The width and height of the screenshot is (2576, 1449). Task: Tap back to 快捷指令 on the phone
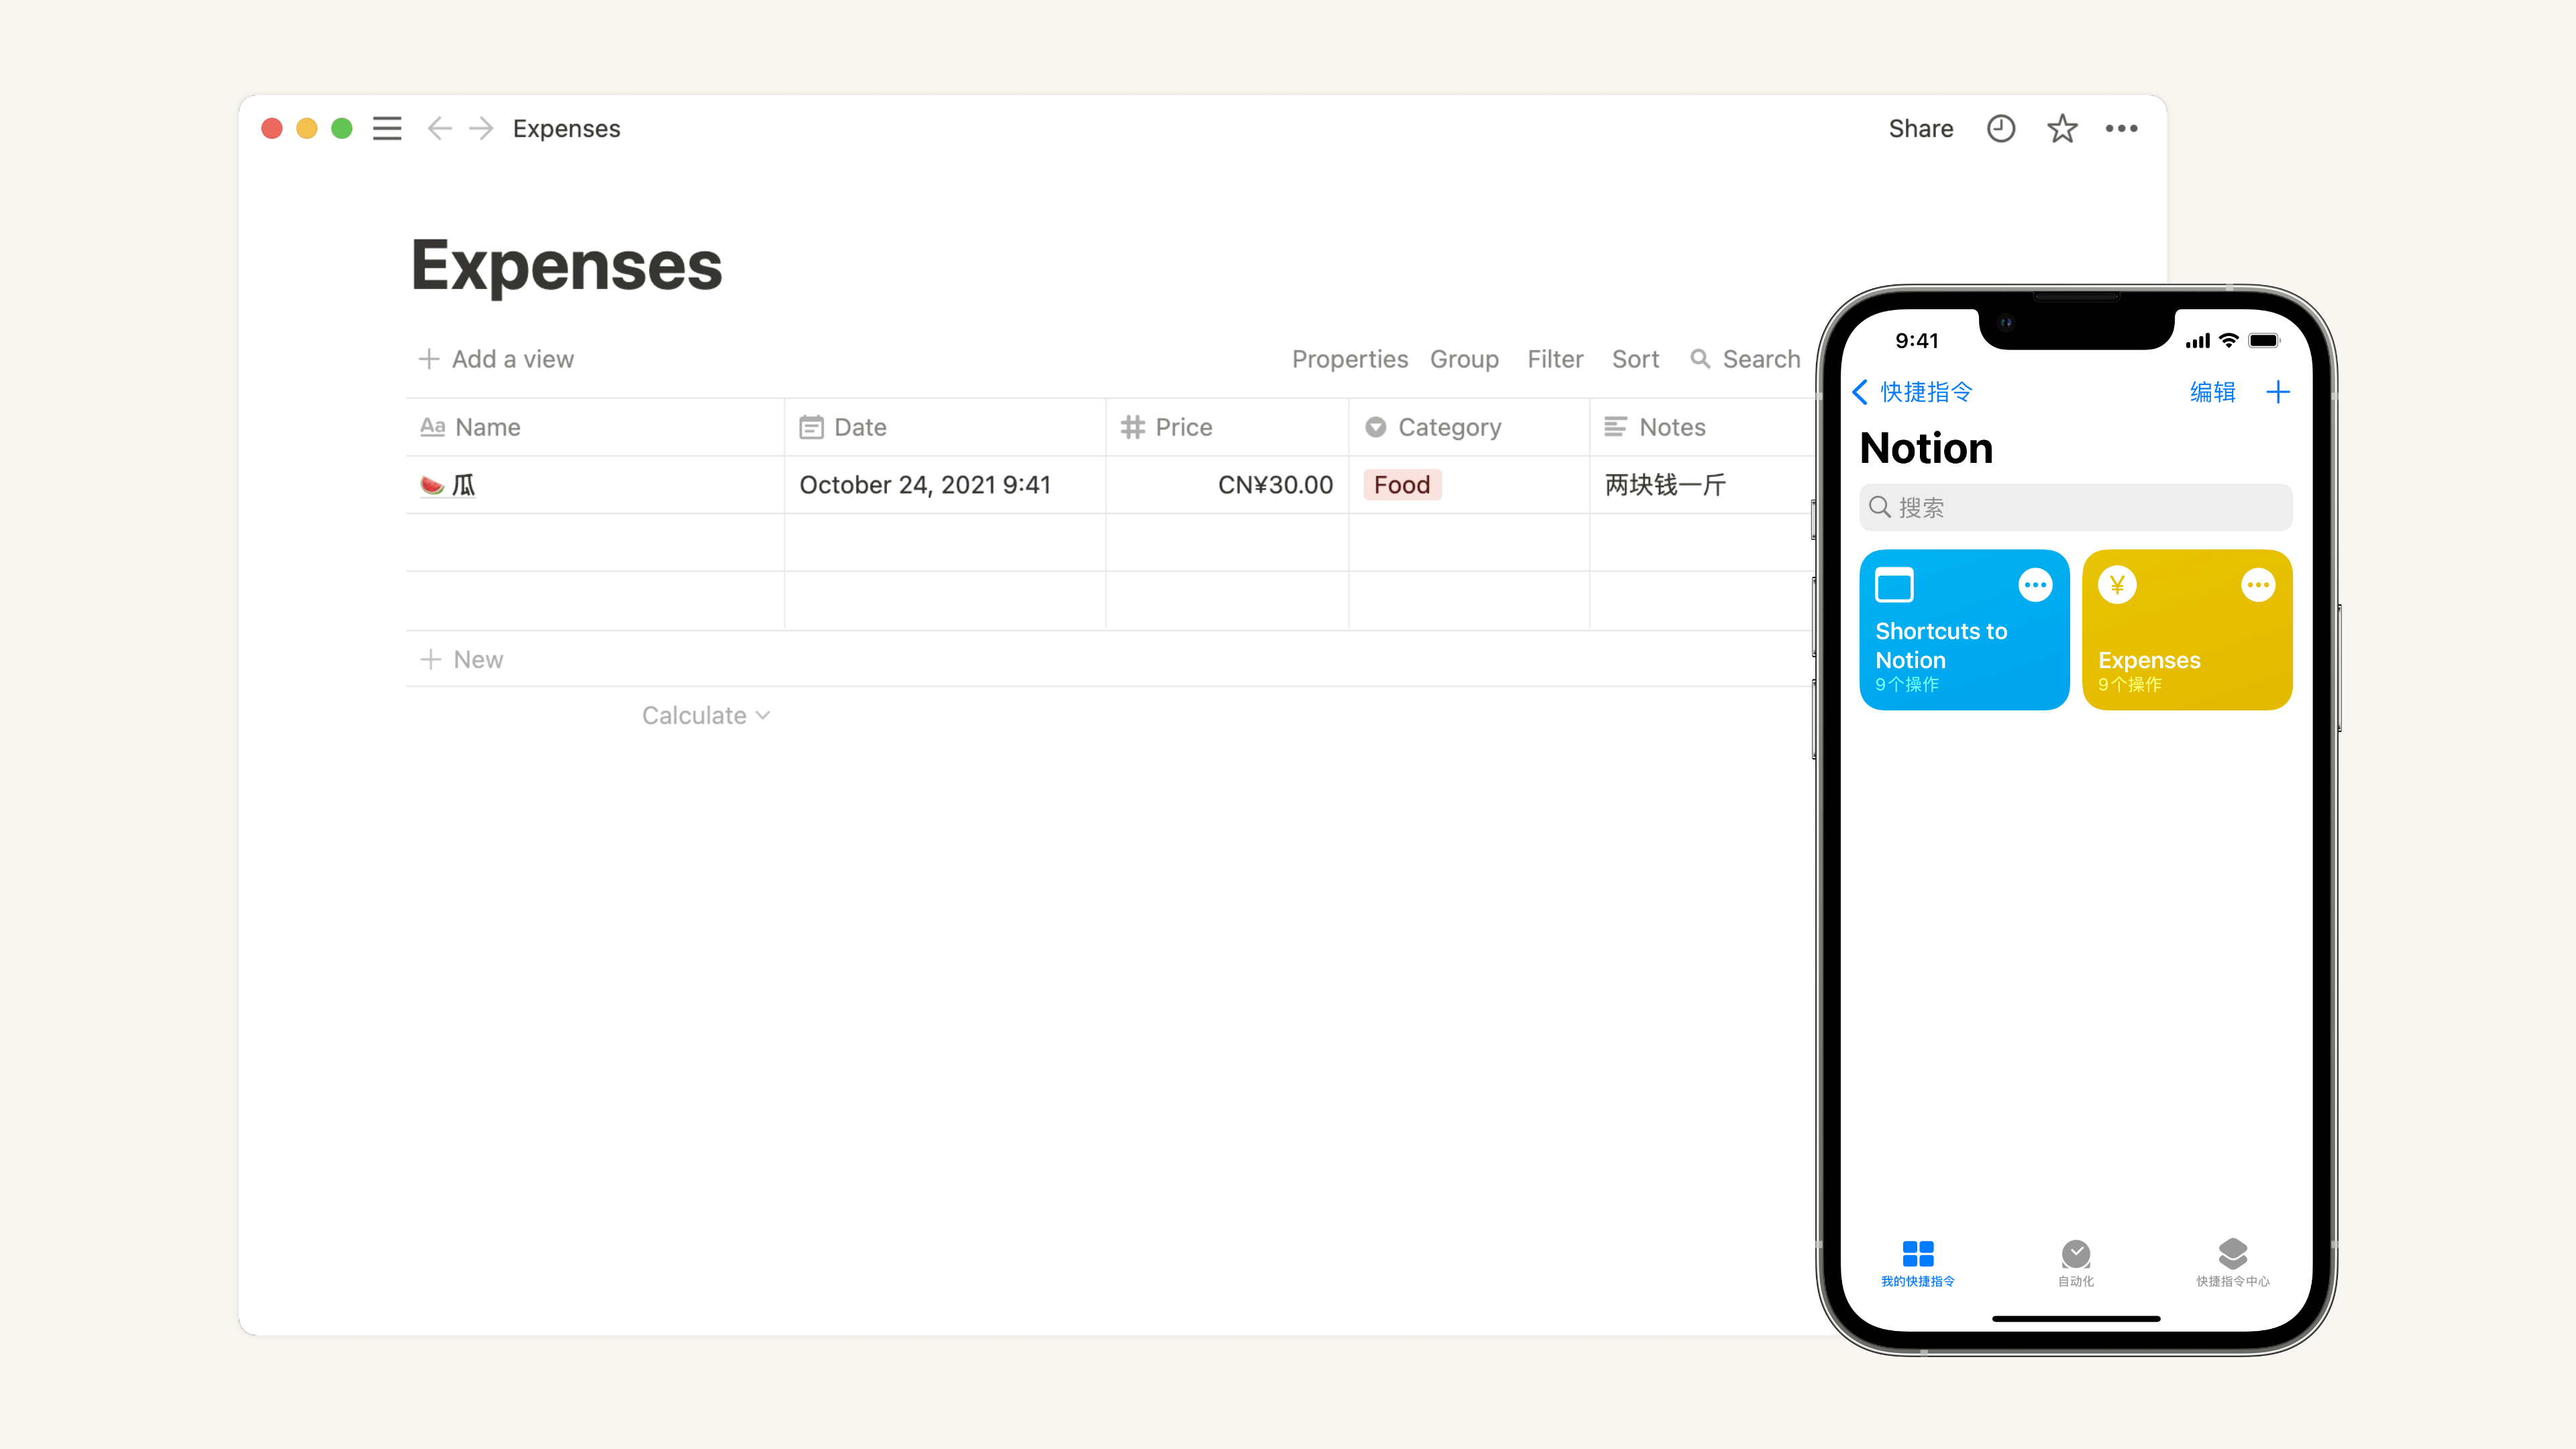pos(1912,392)
